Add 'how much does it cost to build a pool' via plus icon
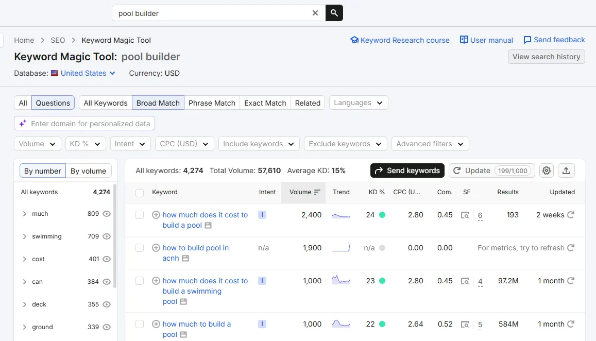Screen dimensions: 596x341 pos(156,215)
